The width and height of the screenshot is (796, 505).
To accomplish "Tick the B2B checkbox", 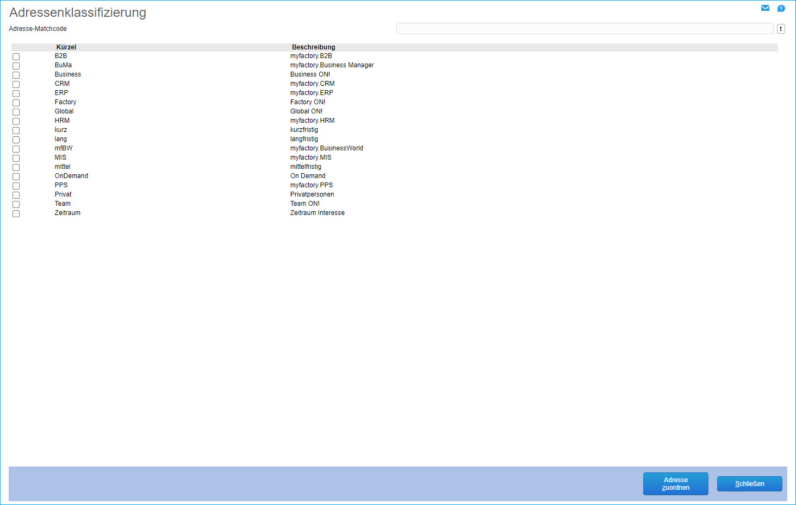I will pyautogui.click(x=16, y=56).
